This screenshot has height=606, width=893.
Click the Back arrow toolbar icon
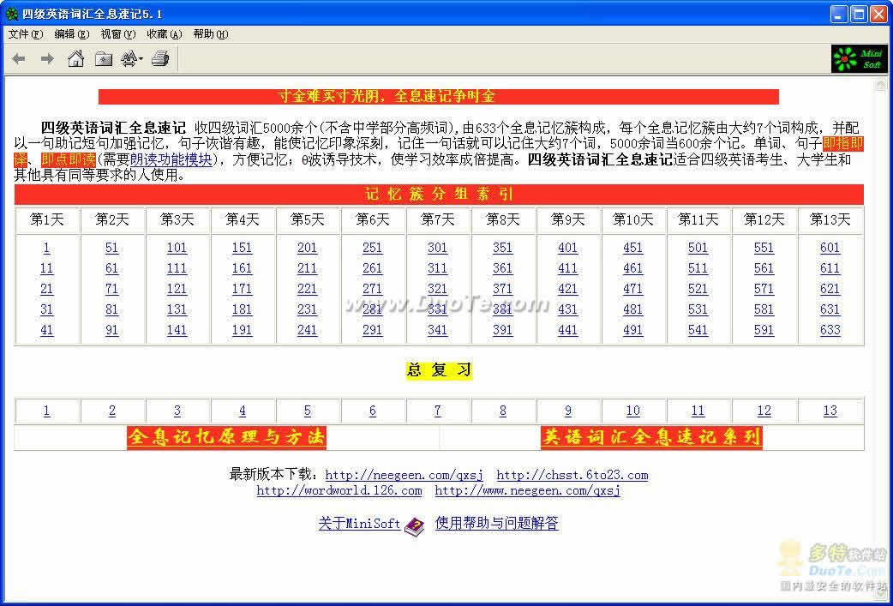click(19, 58)
